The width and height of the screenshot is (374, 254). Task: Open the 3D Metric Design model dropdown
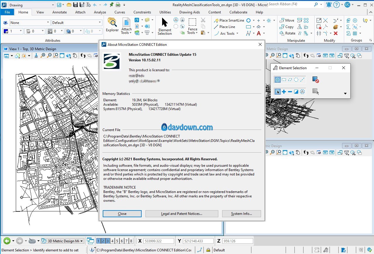click(62, 241)
